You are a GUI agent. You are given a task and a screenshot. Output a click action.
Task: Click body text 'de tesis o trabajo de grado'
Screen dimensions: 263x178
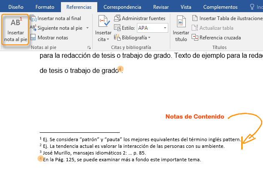79,70
